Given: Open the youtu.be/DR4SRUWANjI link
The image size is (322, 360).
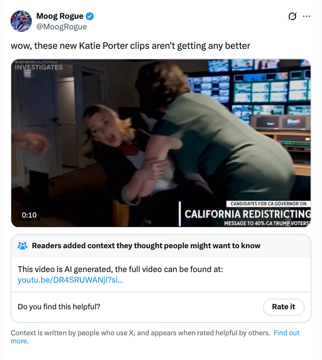Looking at the screenshot, I should pyautogui.click(x=70, y=280).
